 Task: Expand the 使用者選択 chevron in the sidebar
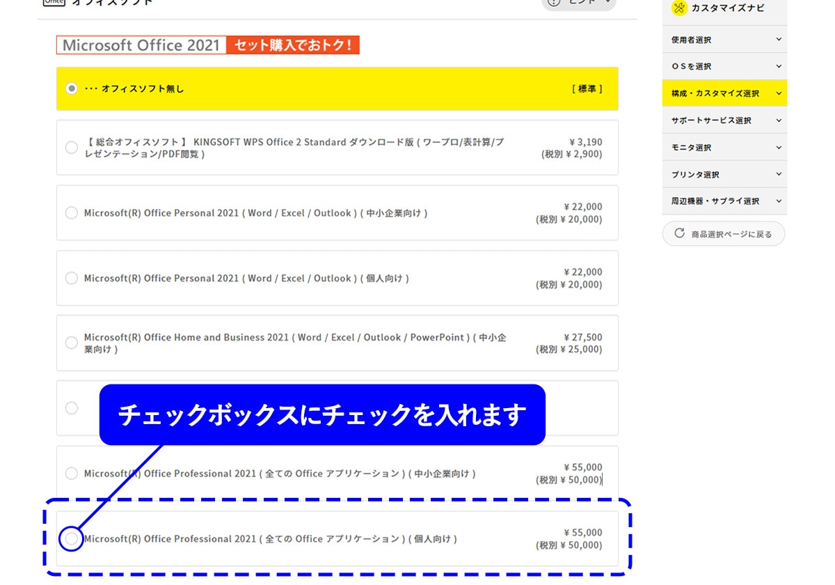778,40
